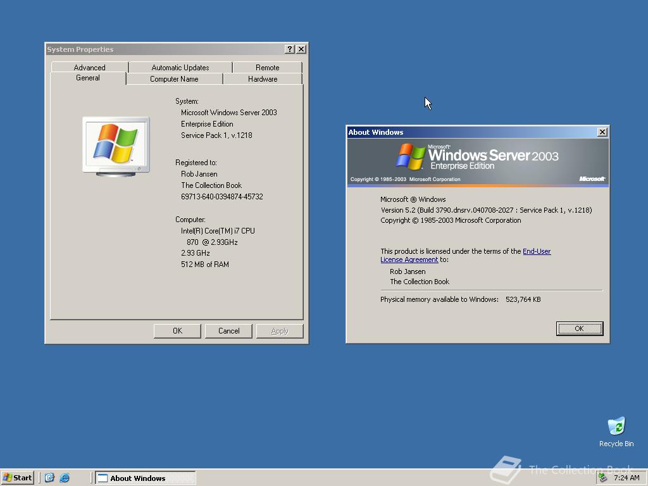Click the Windows monitor logo in System Properties
Screen dimensions: 648x486
116,147
